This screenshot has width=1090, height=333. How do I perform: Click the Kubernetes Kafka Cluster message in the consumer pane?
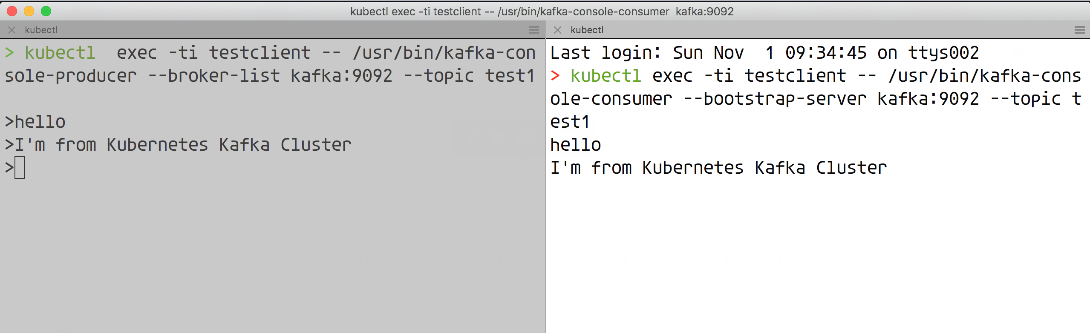[718, 168]
